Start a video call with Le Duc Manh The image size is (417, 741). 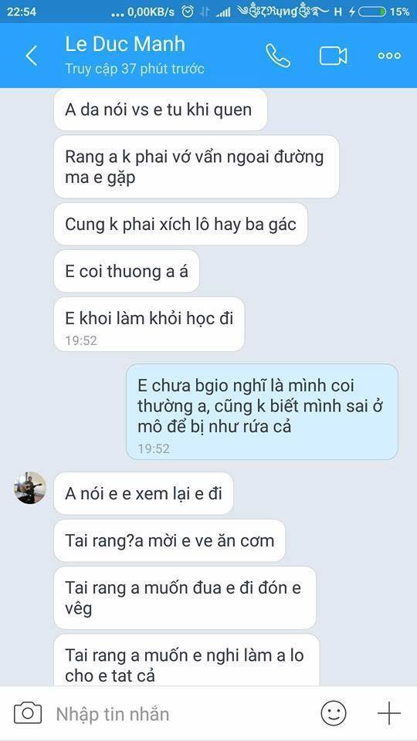(x=333, y=56)
